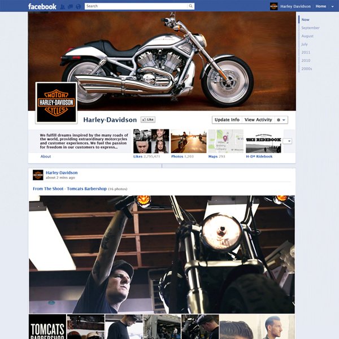Go to Home in the top bar
Image resolution: width=339 pixels, height=339 pixels.
[320, 6]
